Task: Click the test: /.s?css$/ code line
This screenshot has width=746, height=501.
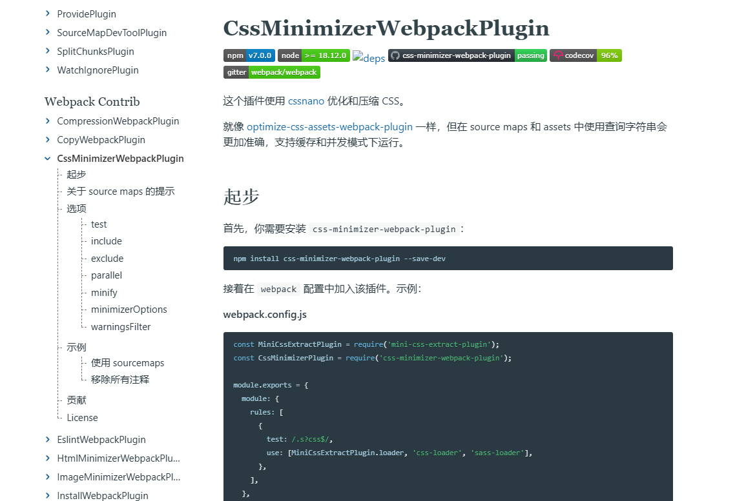Action: point(300,439)
